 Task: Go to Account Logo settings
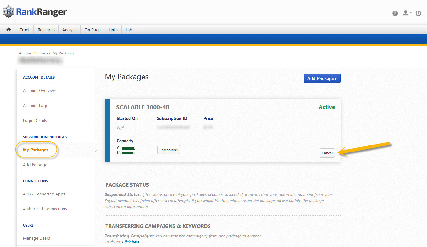(36, 106)
